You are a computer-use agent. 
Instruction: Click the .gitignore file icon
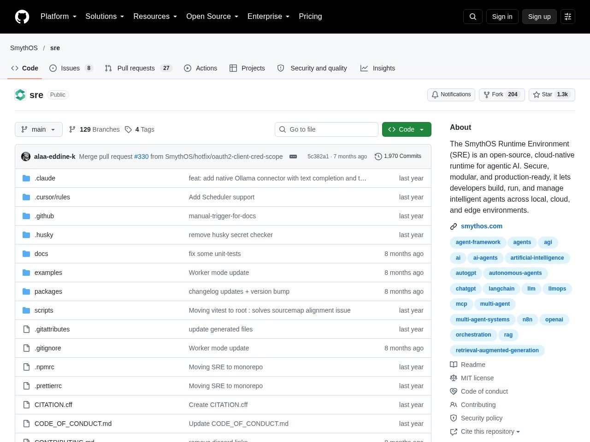click(26, 348)
